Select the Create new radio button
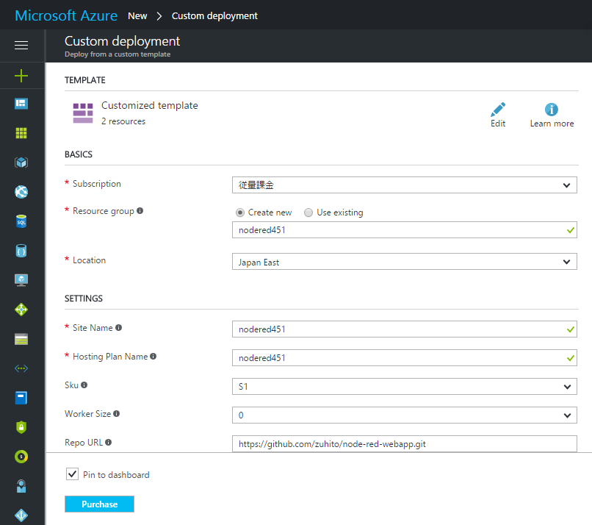This screenshot has width=592, height=525. (239, 213)
